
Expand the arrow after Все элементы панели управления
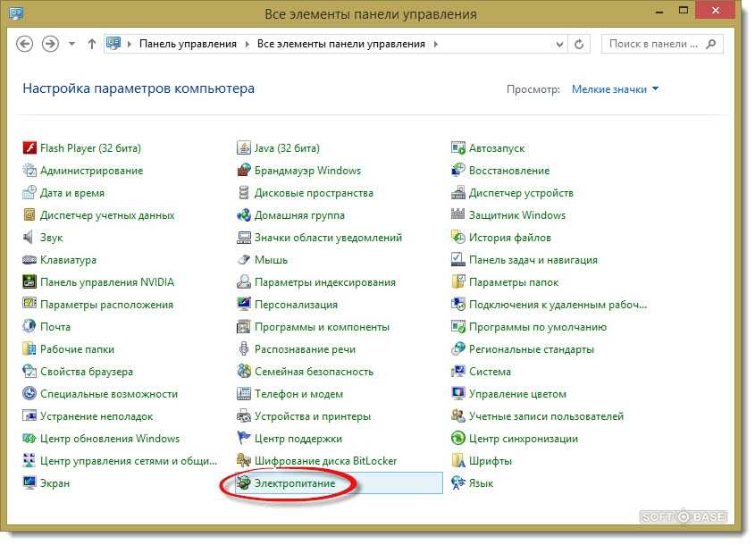[436, 45]
